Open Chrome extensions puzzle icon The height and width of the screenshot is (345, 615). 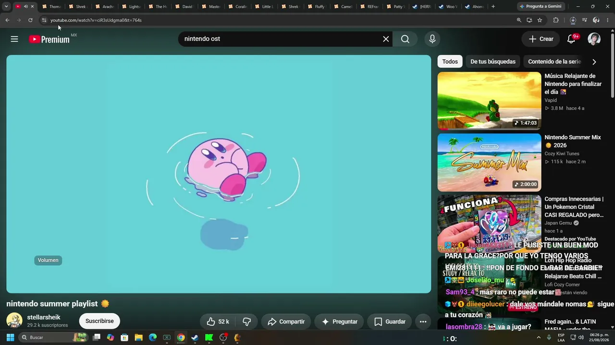point(556,20)
